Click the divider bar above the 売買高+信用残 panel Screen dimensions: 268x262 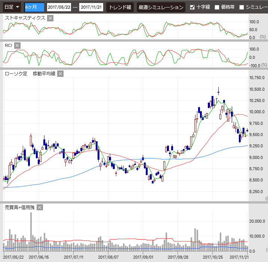click(x=134, y=202)
